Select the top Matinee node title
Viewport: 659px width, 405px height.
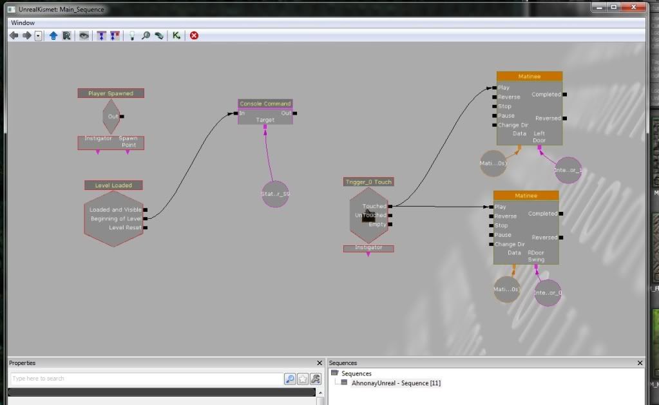pyautogui.click(x=530, y=77)
